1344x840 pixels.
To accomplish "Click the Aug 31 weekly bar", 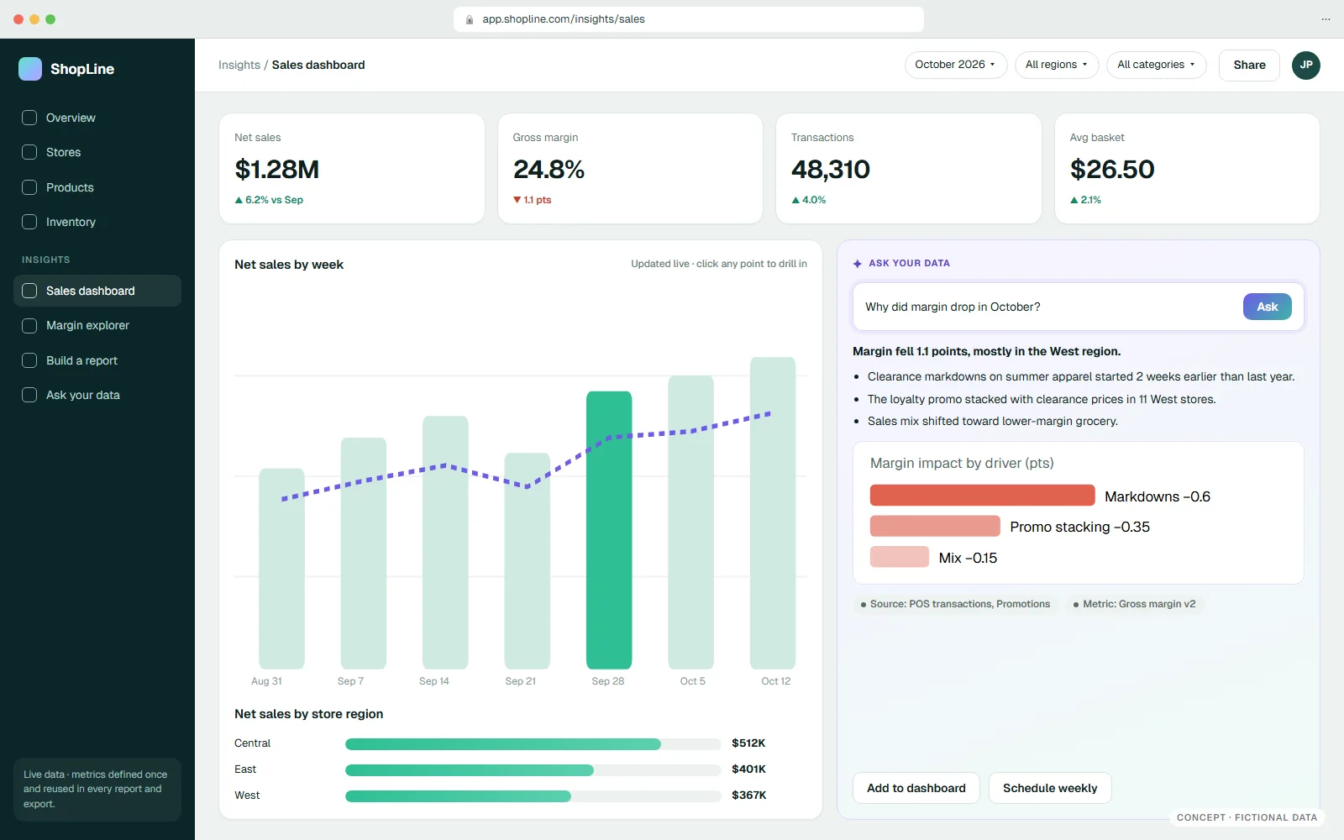I will 281,569.
